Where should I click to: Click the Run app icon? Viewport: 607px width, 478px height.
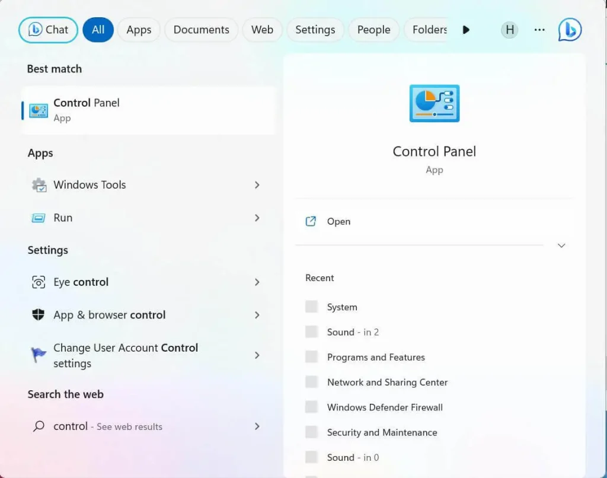(x=39, y=218)
